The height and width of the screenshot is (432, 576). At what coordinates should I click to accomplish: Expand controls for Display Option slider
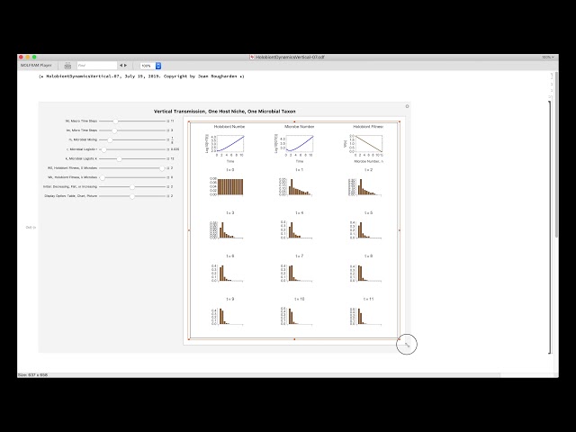point(168,196)
